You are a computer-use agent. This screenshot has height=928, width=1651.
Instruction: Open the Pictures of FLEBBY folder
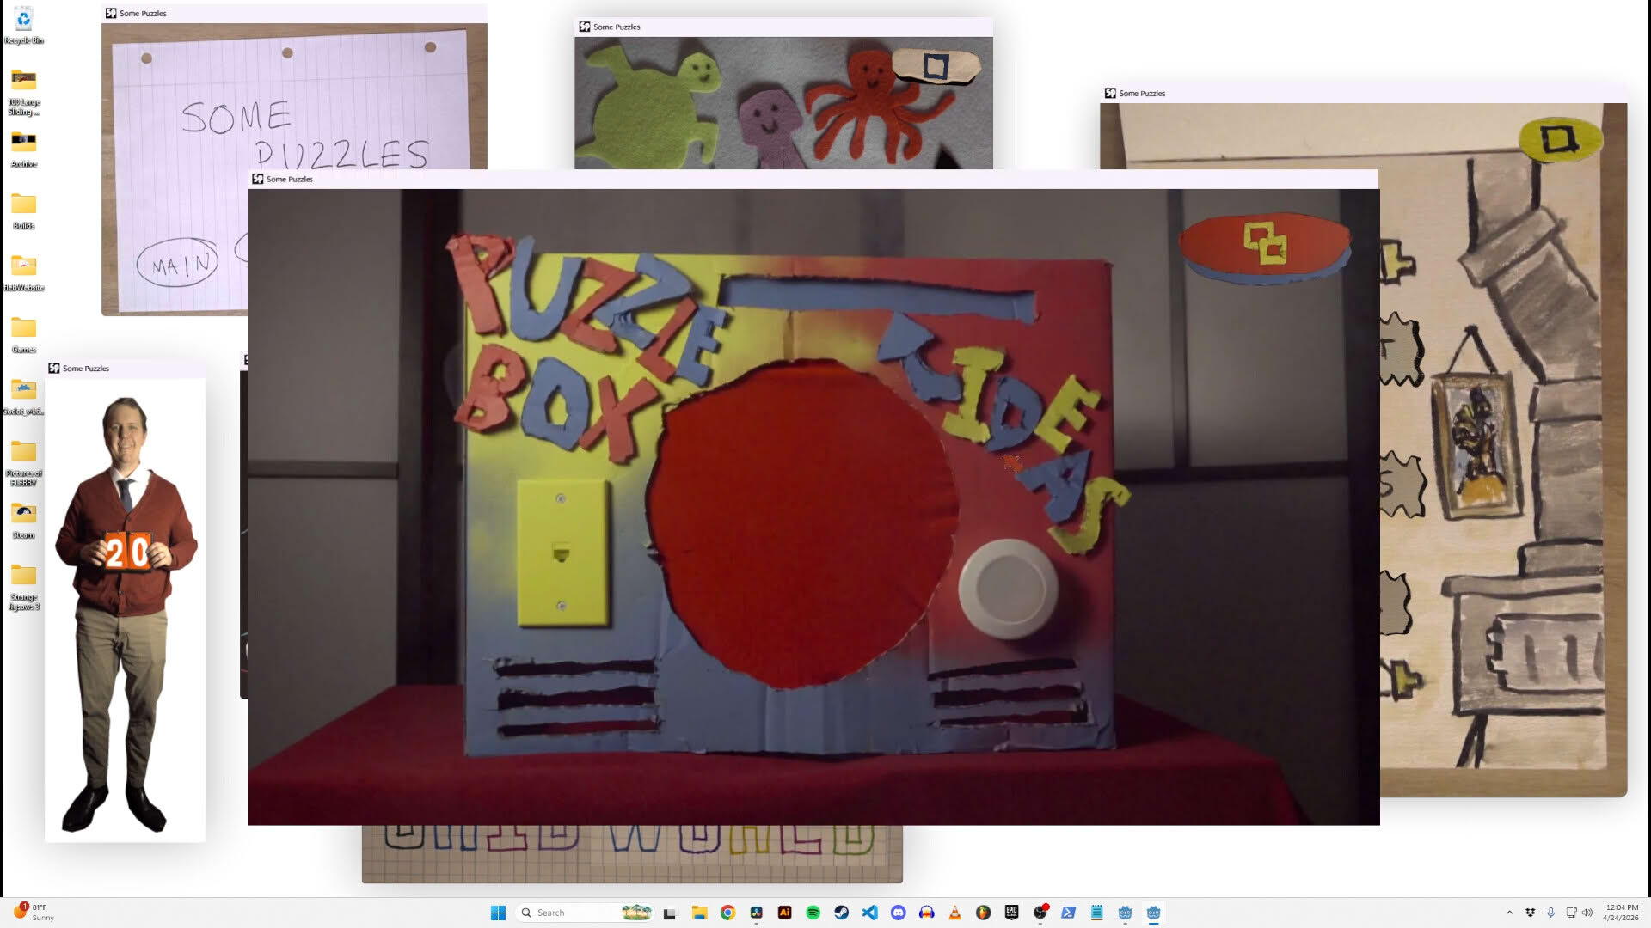coord(24,462)
